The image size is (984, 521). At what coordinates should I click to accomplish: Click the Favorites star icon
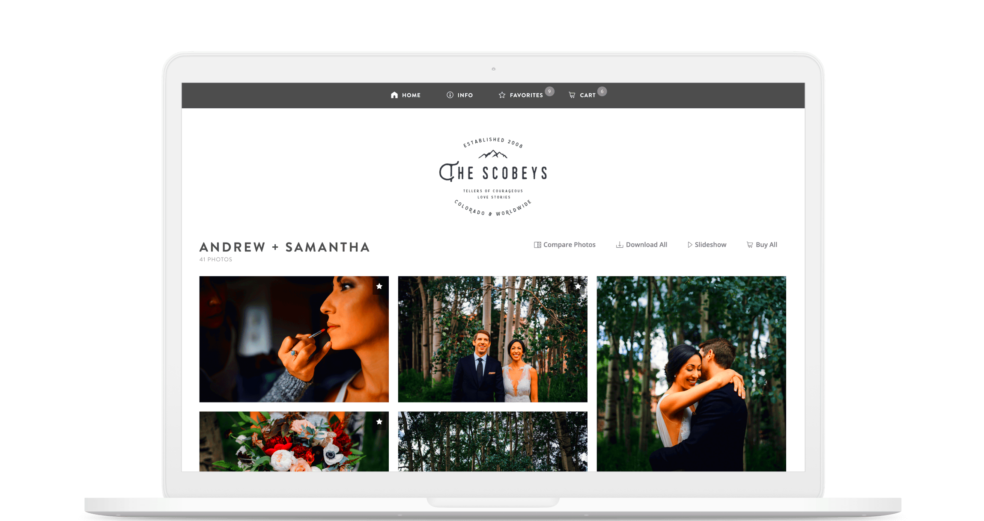pyautogui.click(x=501, y=94)
